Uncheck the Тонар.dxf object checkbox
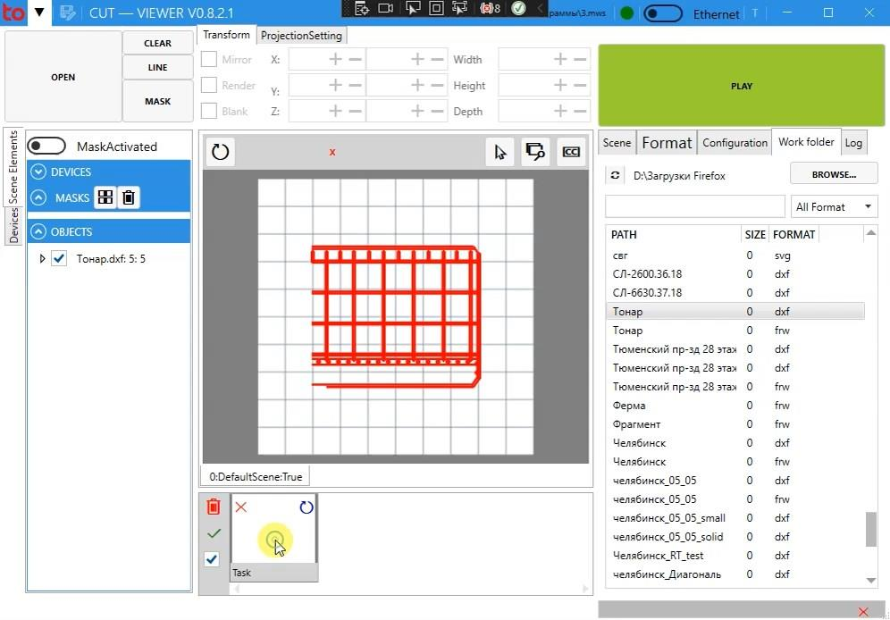This screenshot has width=890, height=620. click(60, 258)
